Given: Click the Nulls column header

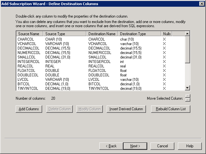Looking at the screenshot, I should [x=167, y=34].
